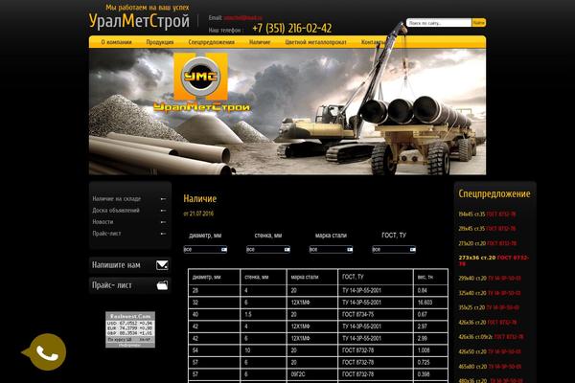
Task: Open Доска объявлений sidebar link
Action: click(x=116, y=211)
